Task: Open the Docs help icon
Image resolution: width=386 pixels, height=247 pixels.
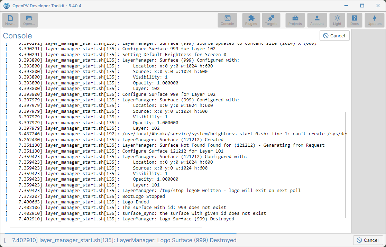Action: pyautogui.click(x=355, y=20)
